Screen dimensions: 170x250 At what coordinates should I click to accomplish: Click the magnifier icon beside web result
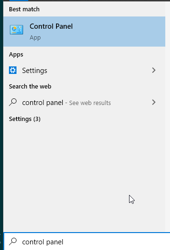(13, 102)
